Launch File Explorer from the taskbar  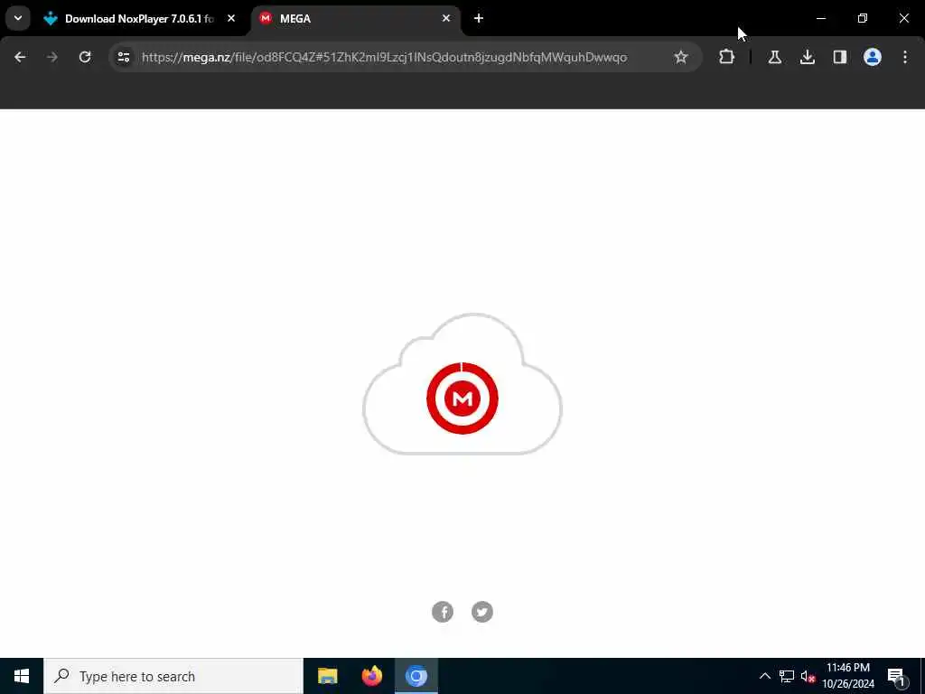tap(327, 676)
